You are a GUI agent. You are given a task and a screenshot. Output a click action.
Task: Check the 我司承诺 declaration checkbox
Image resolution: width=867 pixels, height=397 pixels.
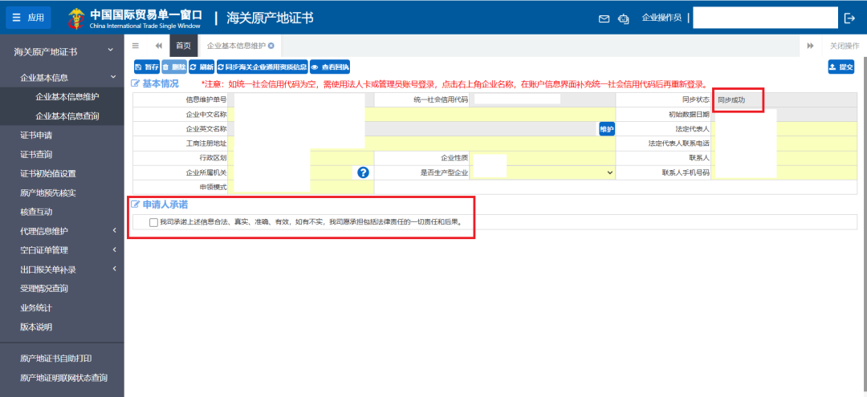pos(153,222)
